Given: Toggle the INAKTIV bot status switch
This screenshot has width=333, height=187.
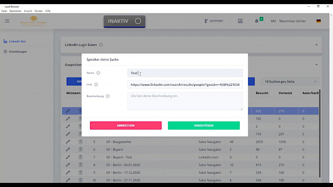Looking at the screenshot, I should click(x=124, y=21).
